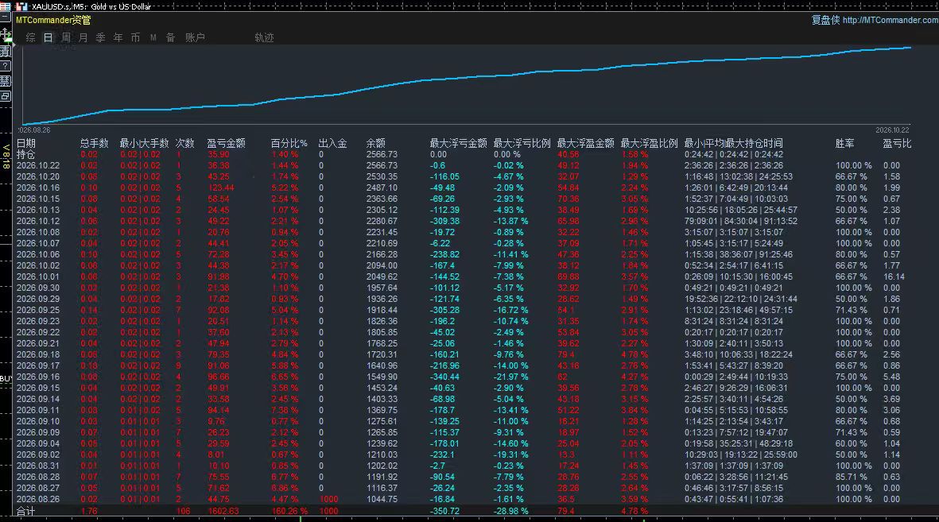This screenshot has width=939, height=522.
Task: Click balance value 2530.35
Action: click(382, 176)
